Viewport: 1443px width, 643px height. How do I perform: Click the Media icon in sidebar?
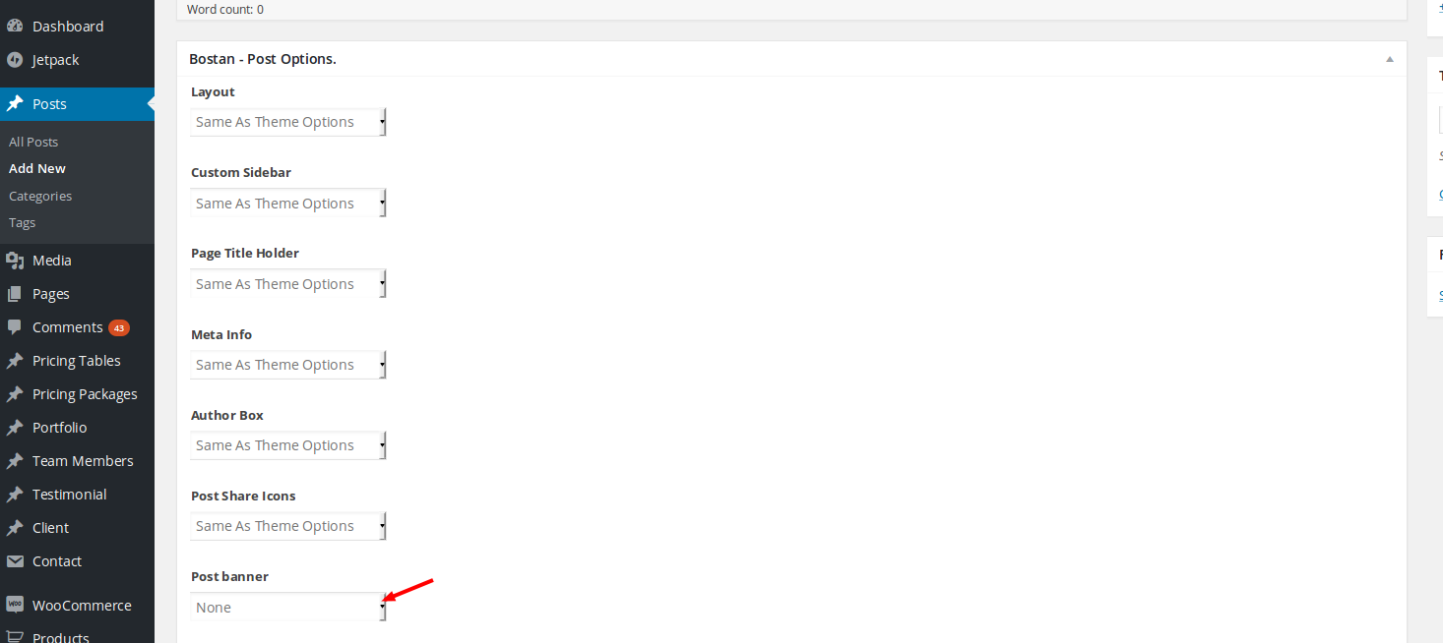[x=15, y=261]
